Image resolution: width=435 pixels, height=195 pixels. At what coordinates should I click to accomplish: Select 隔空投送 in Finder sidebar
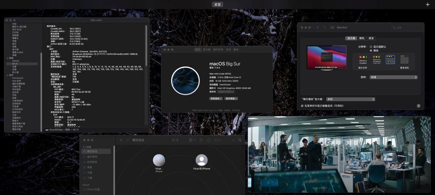96,151
